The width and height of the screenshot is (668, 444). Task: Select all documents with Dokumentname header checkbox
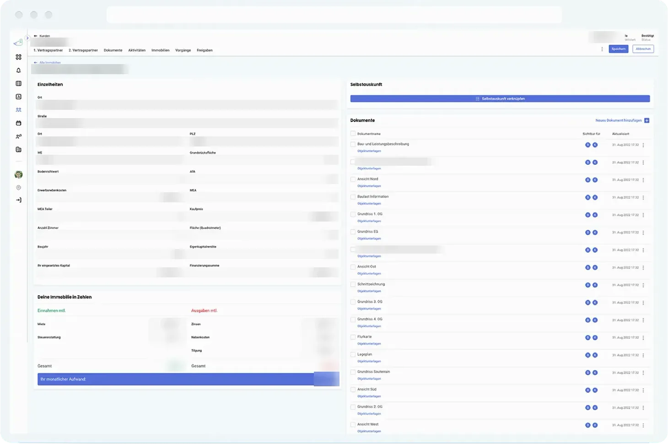click(353, 134)
